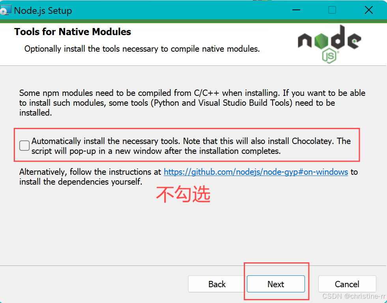Screen dimensions: 387x303
Task: Enable automatic install of necessary tools checkbox
Action: pos(24,146)
